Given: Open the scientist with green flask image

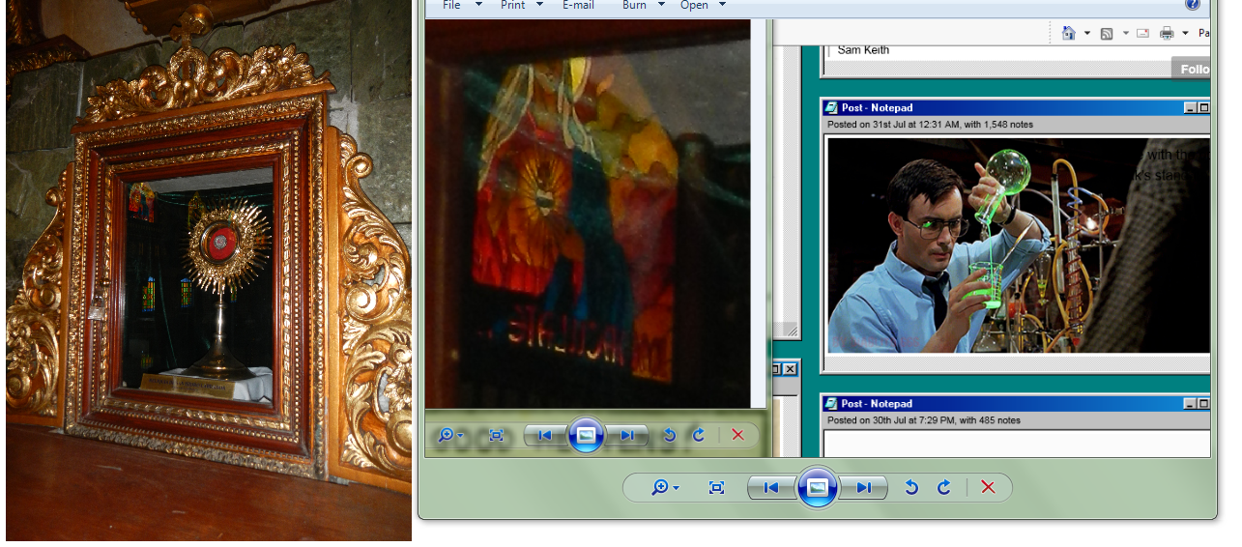Looking at the screenshot, I should pos(1019,245).
